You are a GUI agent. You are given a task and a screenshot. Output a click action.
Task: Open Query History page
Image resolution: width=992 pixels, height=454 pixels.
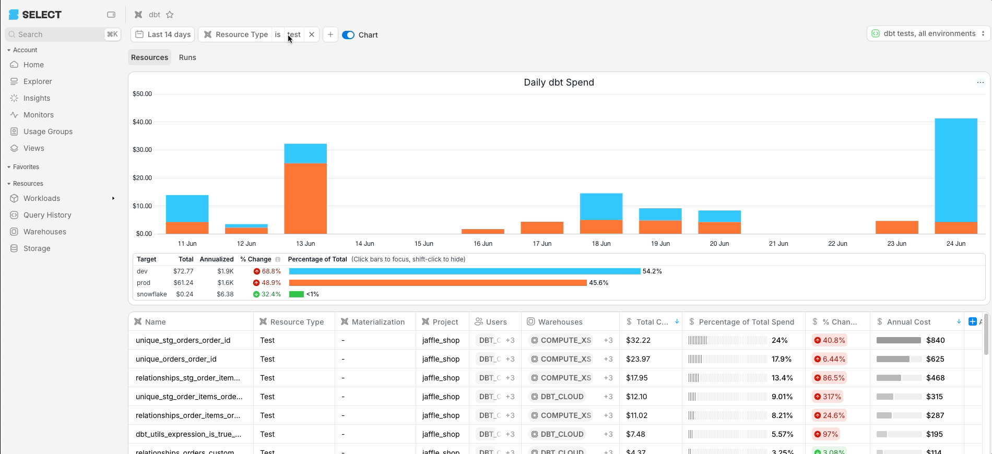pyautogui.click(x=47, y=215)
